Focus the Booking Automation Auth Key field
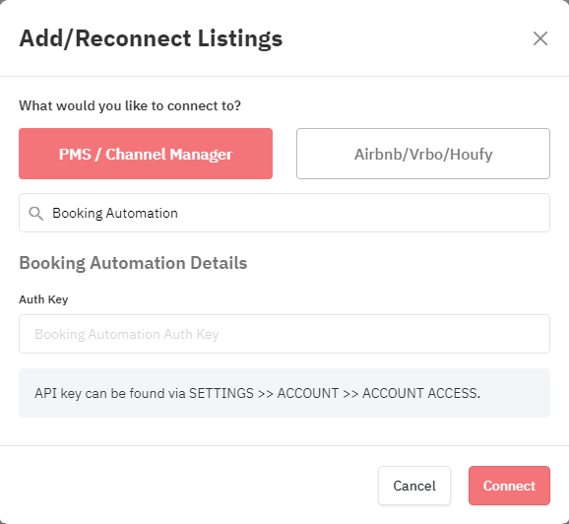 tap(284, 334)
